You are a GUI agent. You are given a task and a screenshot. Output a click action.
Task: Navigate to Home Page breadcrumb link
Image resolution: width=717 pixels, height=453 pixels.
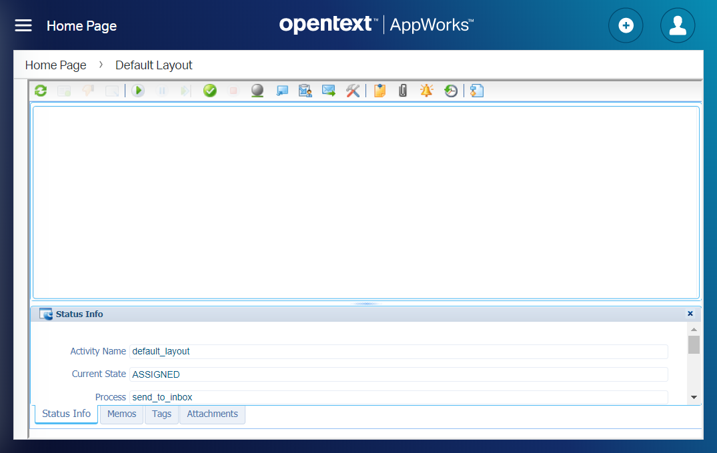[x=55, y=65]
